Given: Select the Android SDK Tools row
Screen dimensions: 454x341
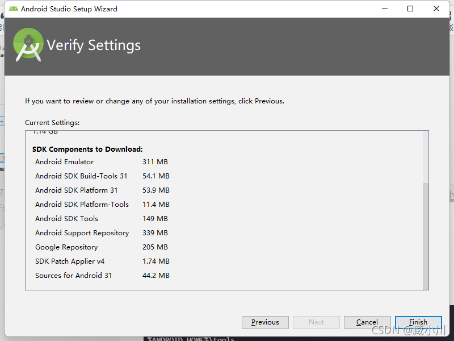Looking at the screenshot, I should (102, 219).
